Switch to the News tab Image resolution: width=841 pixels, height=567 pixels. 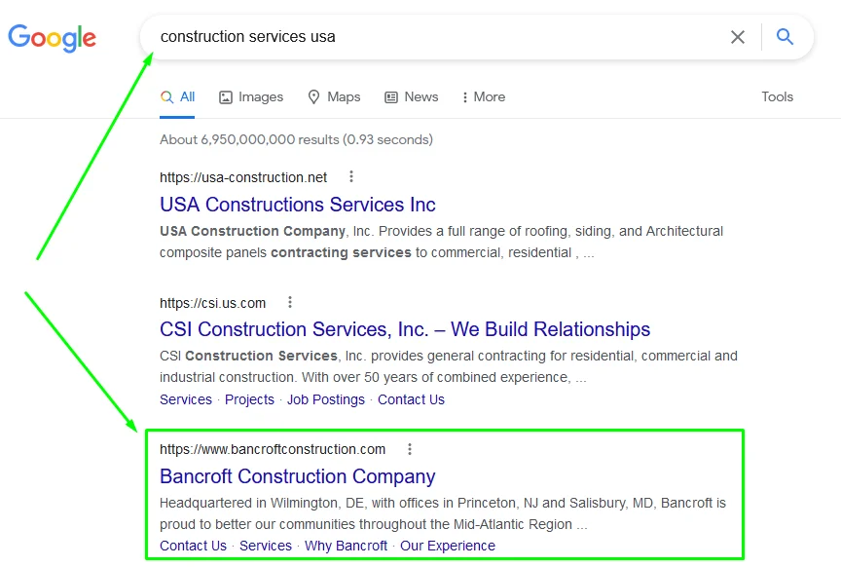(412, 97)
